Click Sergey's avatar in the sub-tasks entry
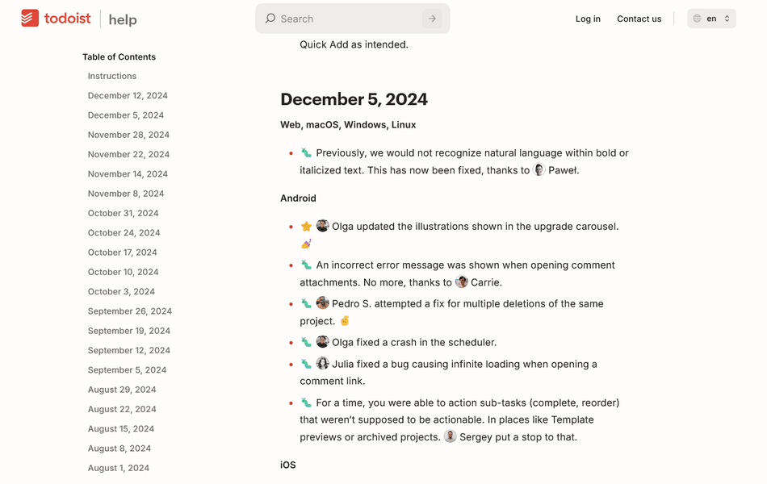The height and width of the screenshot is (484, 767). (x=450, y=436)
